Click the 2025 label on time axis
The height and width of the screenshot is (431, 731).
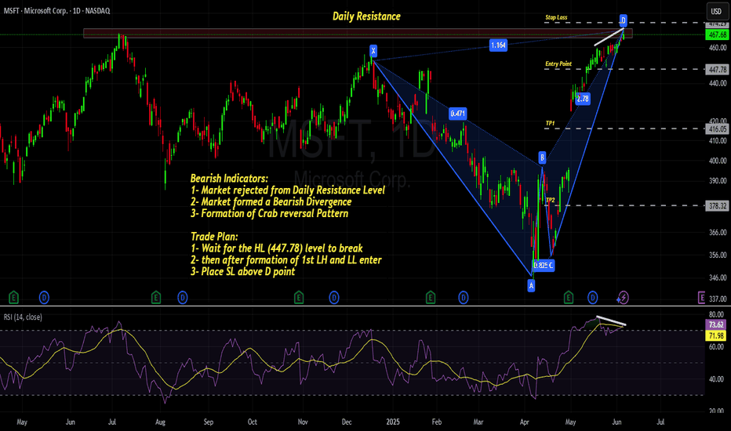(x=393, y=422)
